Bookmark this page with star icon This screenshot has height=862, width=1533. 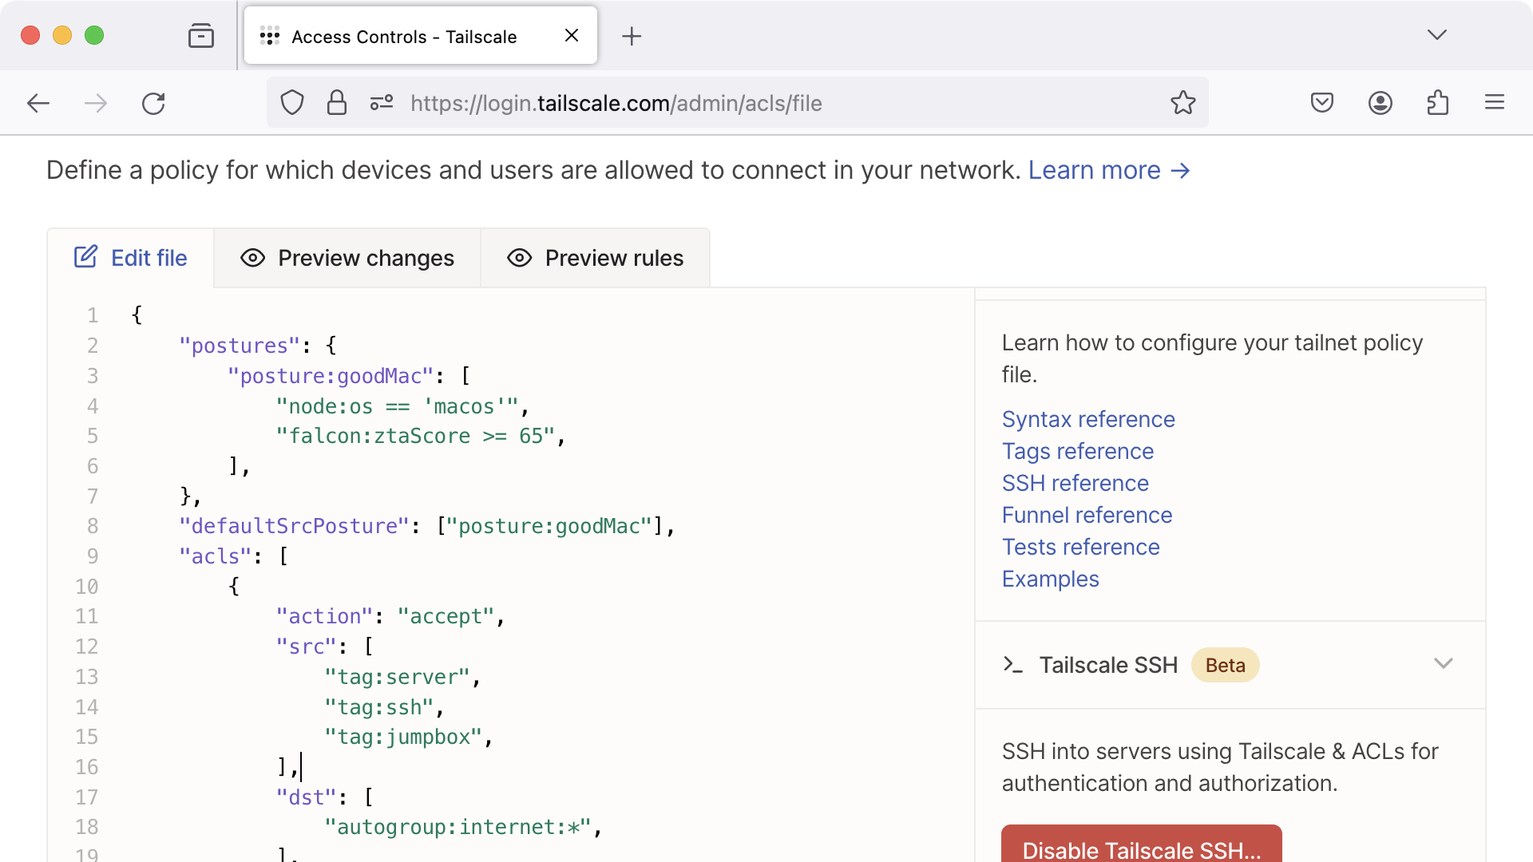tap(1182, 103)
